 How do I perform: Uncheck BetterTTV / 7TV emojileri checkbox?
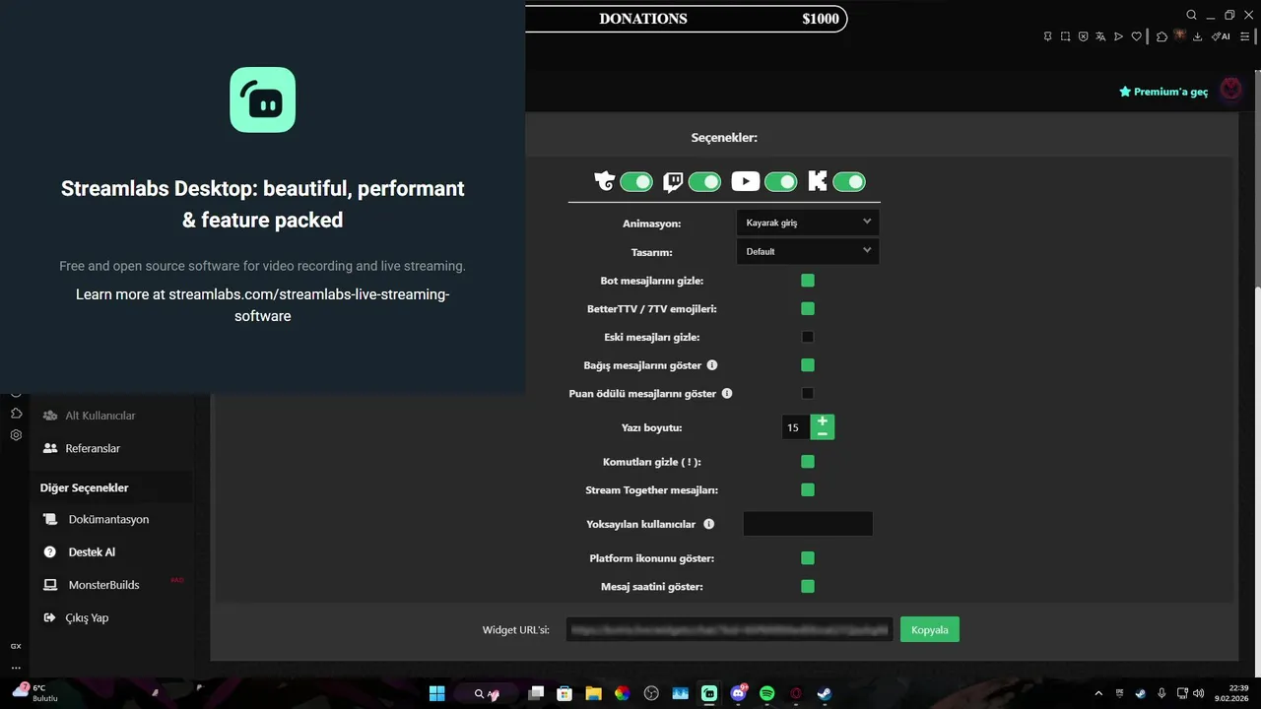coord(808,308)
